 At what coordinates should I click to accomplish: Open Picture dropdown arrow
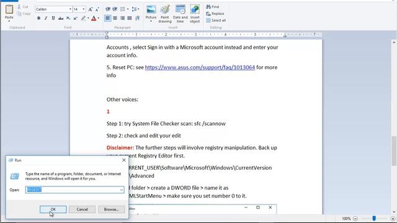tap(151, 21)
